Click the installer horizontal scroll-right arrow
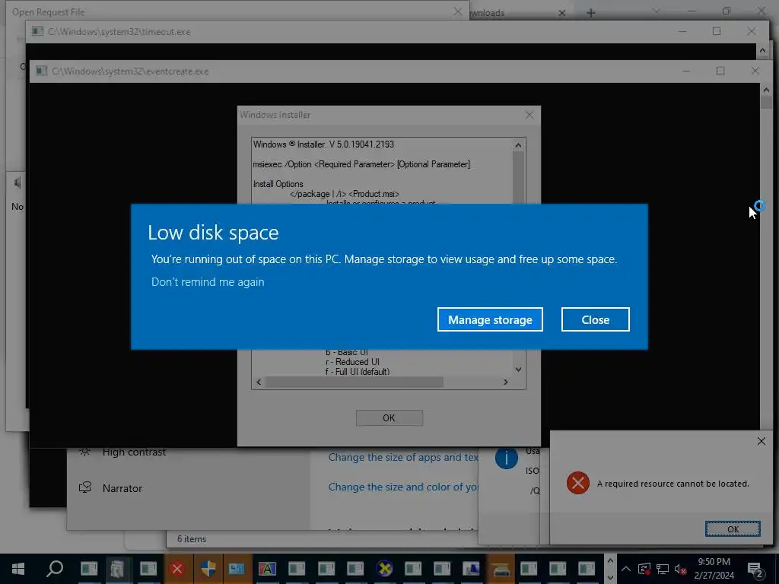The width and height of the screenshot is (779, 584). 506,382
